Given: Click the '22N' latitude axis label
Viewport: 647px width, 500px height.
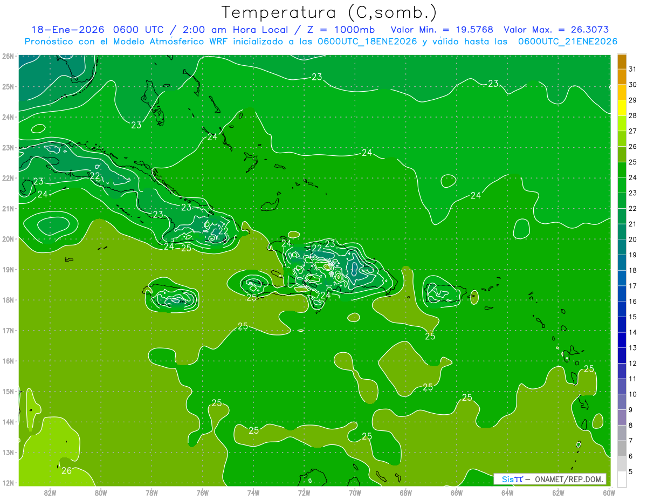Looking at the screenshot, I should pos(8,178).
